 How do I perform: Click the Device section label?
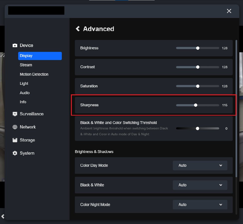[x=26, y=45]
